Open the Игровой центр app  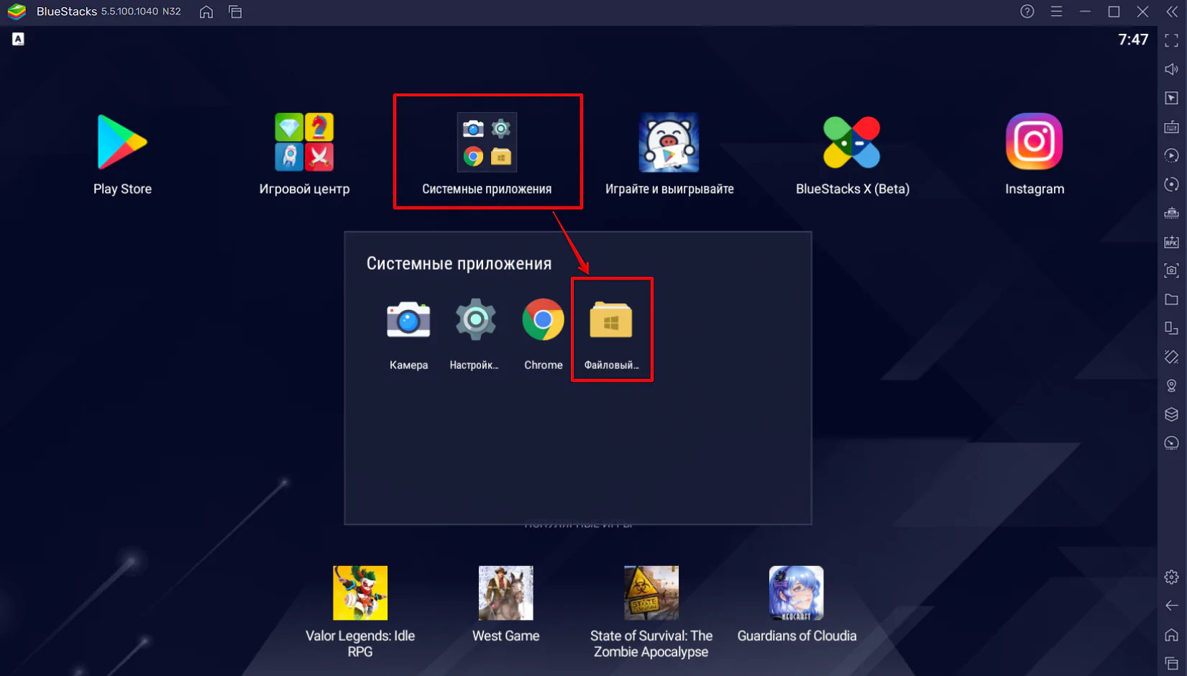[x=304, y=143]
